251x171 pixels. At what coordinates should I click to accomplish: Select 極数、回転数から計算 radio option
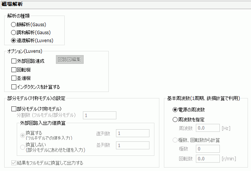175,140
